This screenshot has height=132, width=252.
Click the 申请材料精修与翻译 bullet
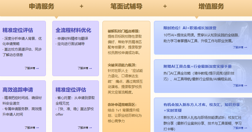(72, 38)
